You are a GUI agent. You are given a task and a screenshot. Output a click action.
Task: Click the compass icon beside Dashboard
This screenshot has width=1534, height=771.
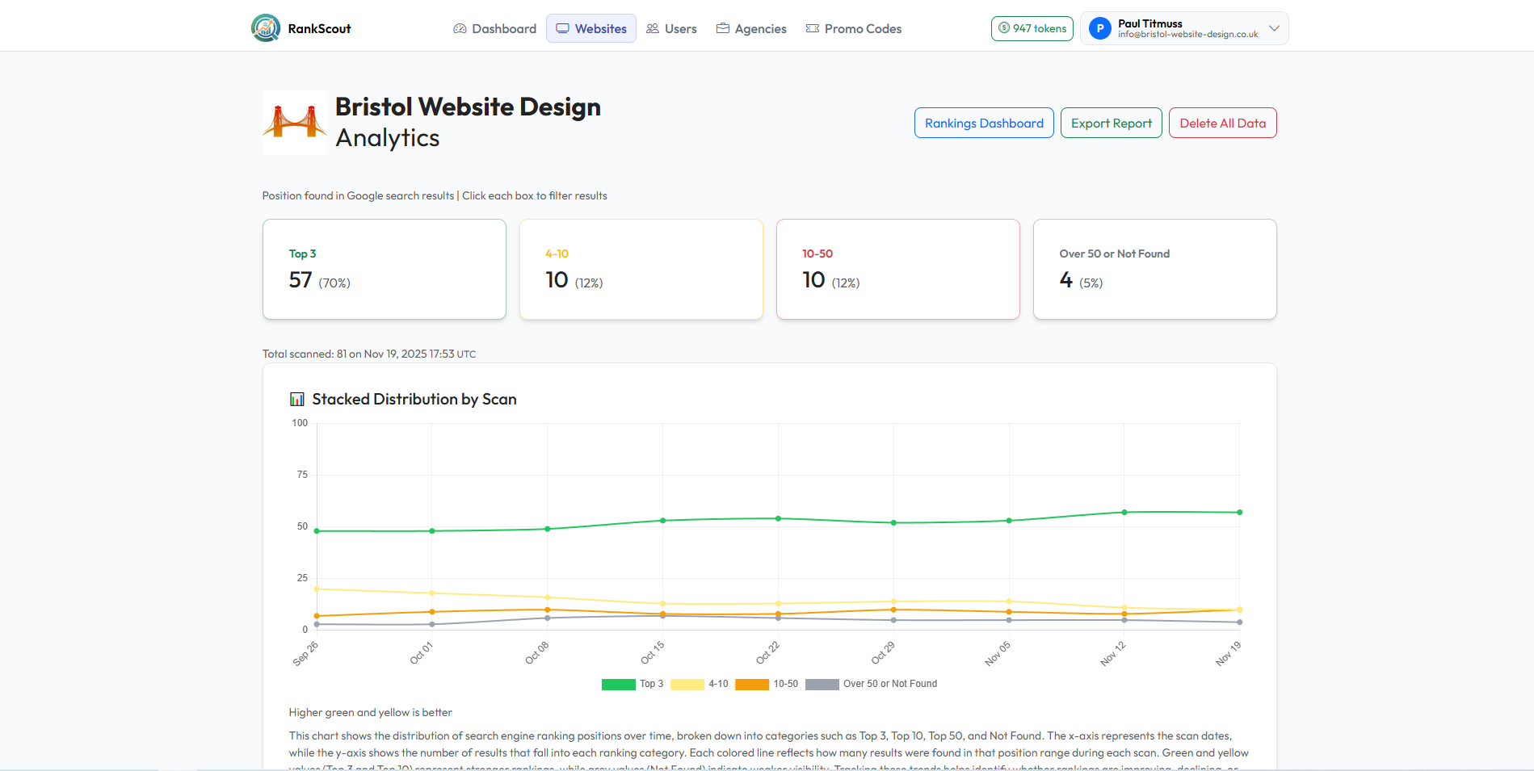coord(459,28)
